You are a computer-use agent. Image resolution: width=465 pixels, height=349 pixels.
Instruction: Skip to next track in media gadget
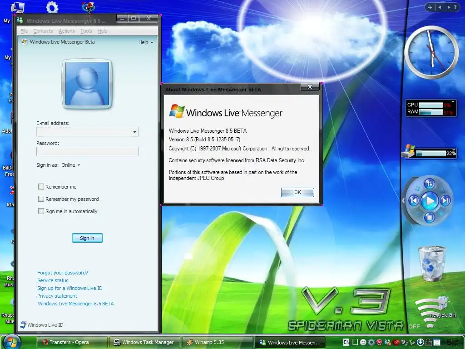tap(445, 201)
